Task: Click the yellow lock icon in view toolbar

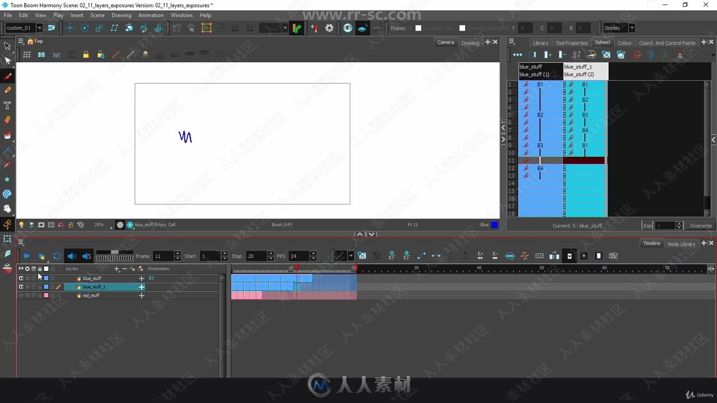Action: click(x=86, y=54)
